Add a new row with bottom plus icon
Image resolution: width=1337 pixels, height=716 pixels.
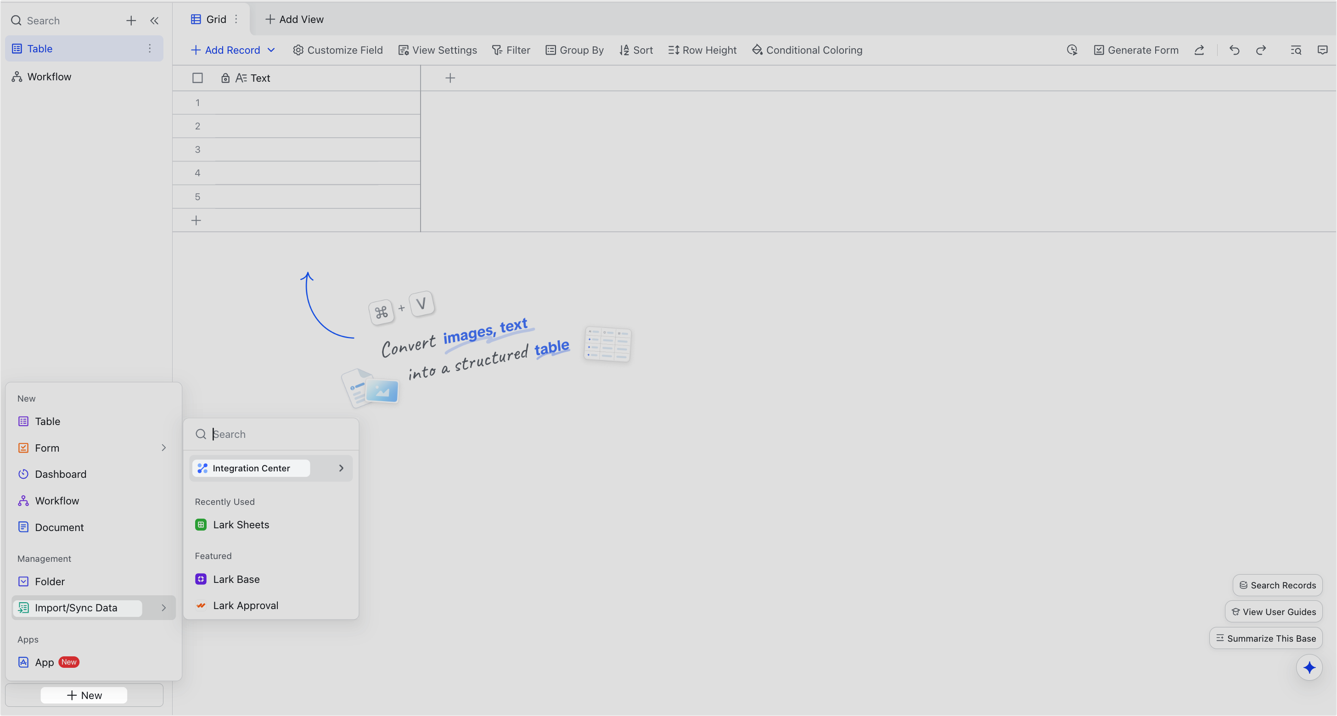click(196, 220)
